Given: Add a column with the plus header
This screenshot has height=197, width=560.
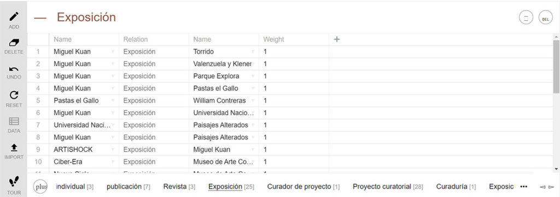Looking at the screenshot, I should point(336,39).
